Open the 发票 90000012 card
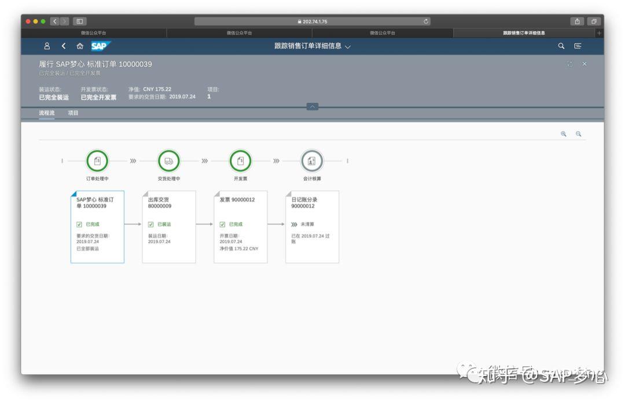Image resolution: width=625 pixels, height=402 pixels. coord(240,227)
